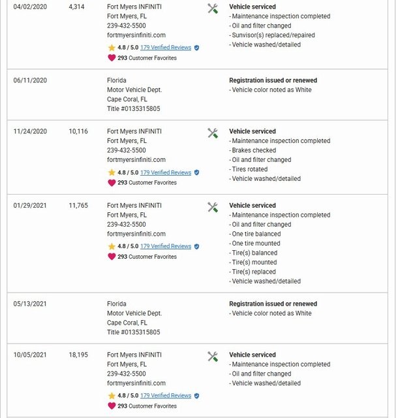Select the verified shield icon for 01/29/2021
396x418 pixels.
(x=196, y=246)
